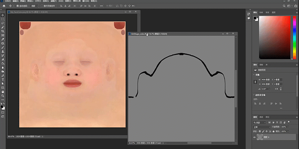This screenshot has width=299, height=149.
Task: Open the layer filter type dropdown
Action: point(260,123)
